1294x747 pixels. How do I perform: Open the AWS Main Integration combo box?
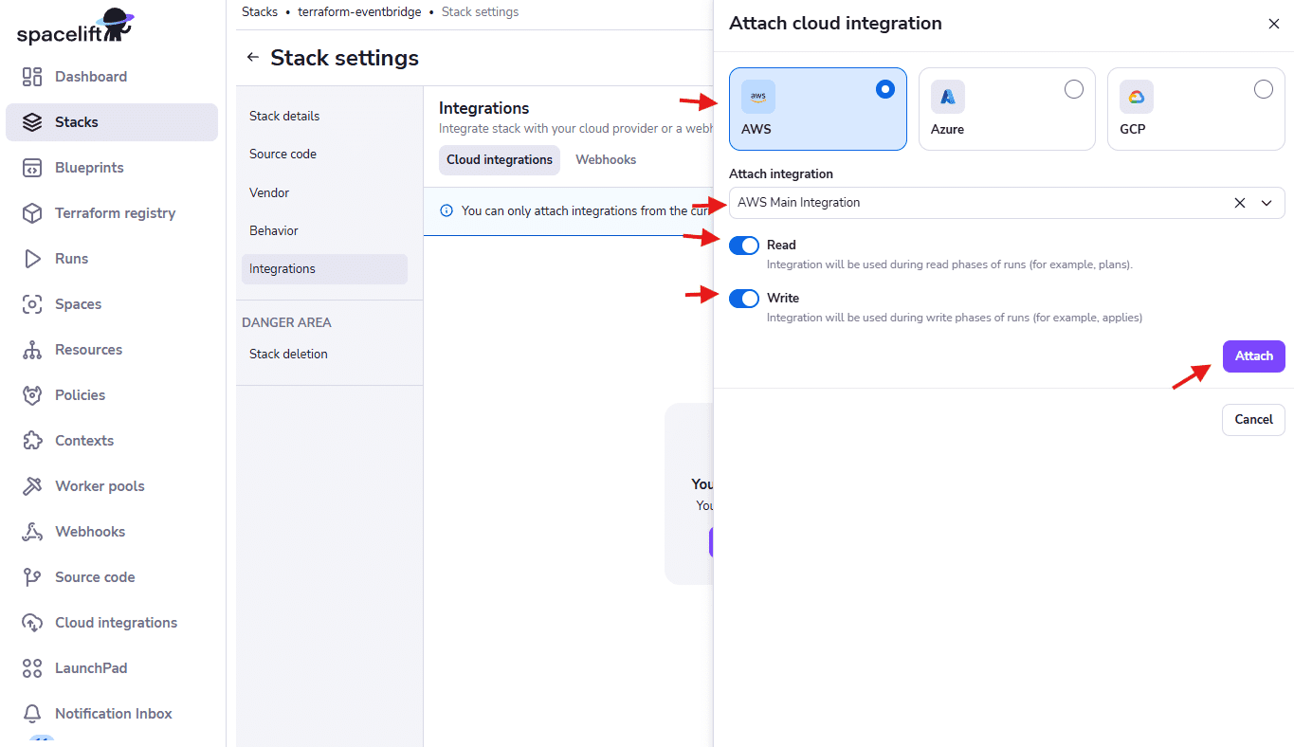[x=1007, y=203]
